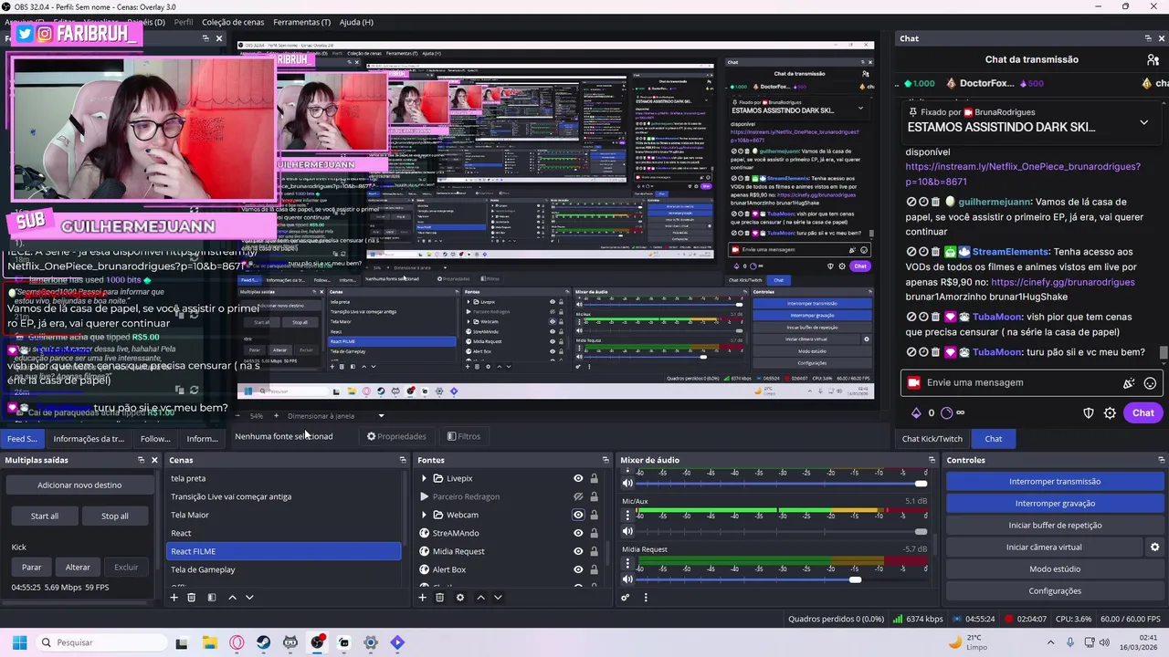Toggle lock on Alert Box source
This screenshot has height=657, width=1169.
pos(594,569)
